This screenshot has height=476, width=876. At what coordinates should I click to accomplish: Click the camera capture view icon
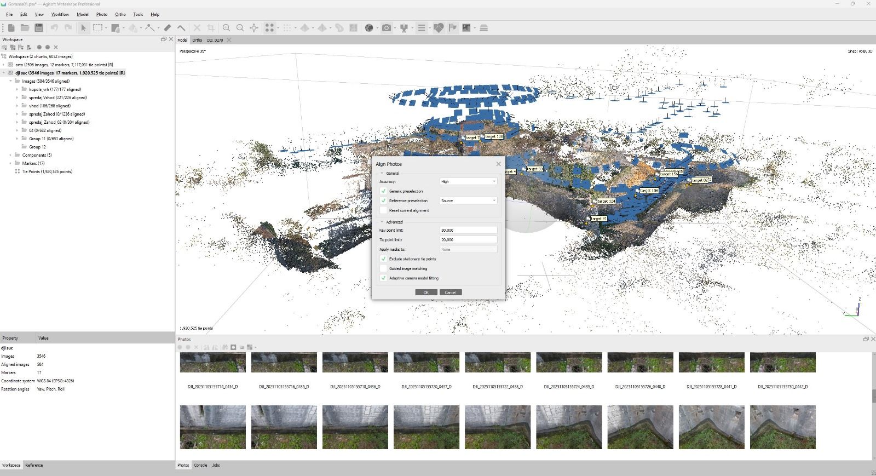pos(387,28)
